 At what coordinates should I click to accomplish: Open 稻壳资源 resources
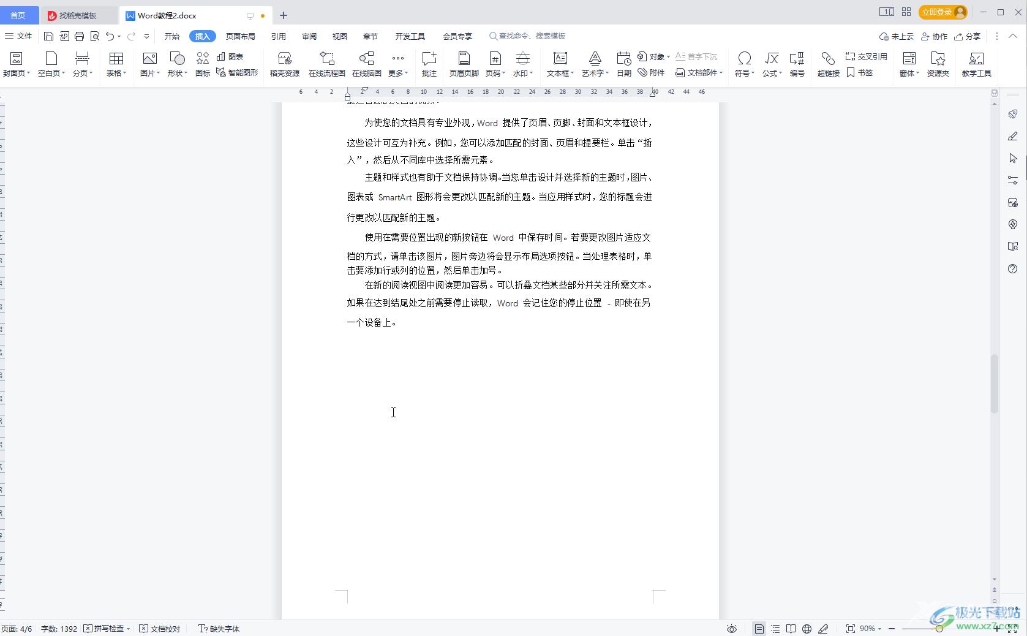click(285, 64)
